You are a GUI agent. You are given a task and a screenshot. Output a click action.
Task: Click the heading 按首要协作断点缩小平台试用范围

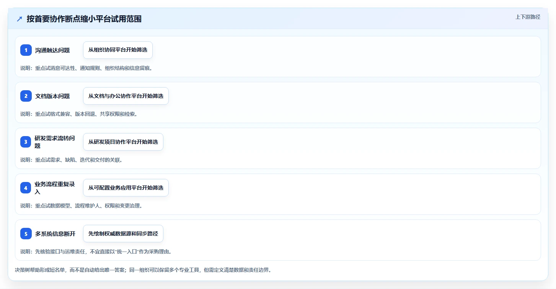click(84, 19)
